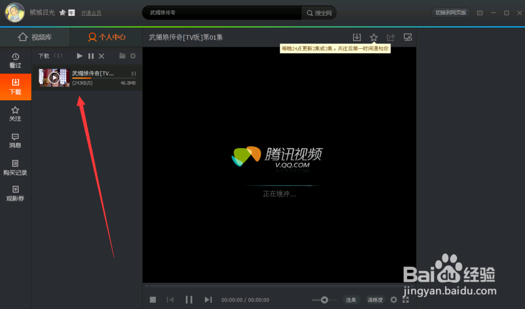Skip to the next episode

[x=208, y=300]
